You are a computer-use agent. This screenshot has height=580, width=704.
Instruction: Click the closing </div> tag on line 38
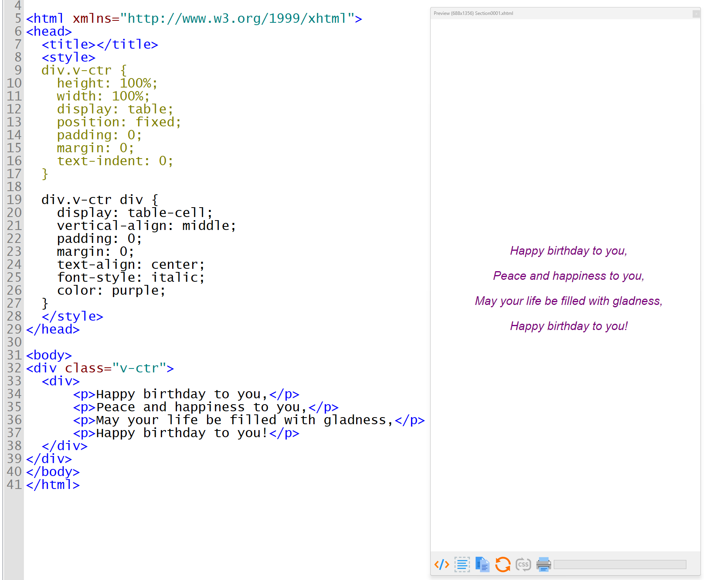point(65,446)
